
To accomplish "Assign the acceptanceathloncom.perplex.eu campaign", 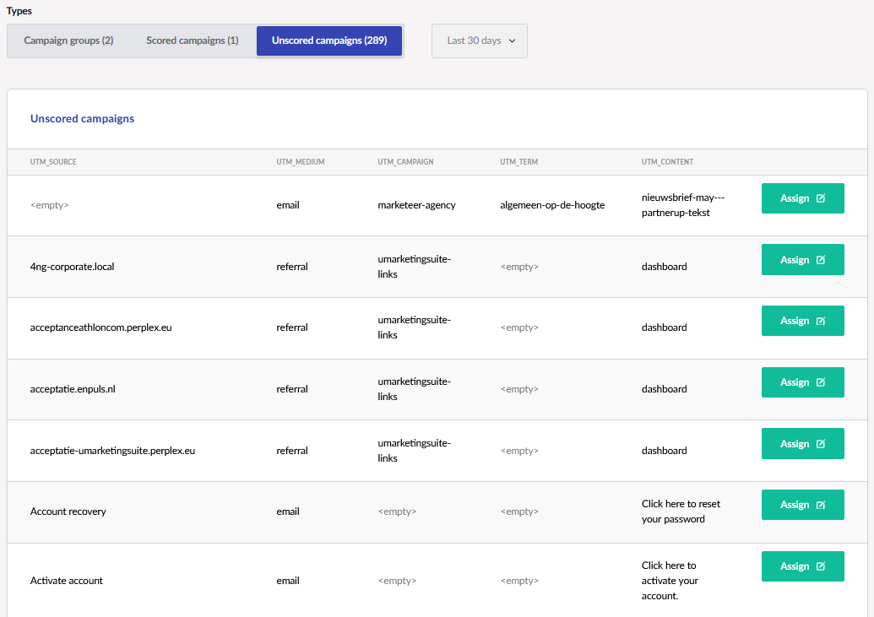I will 803,321.
